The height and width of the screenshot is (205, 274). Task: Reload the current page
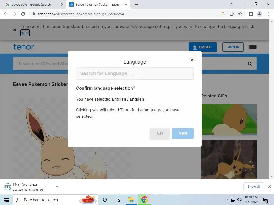click(x=23, y=14)
